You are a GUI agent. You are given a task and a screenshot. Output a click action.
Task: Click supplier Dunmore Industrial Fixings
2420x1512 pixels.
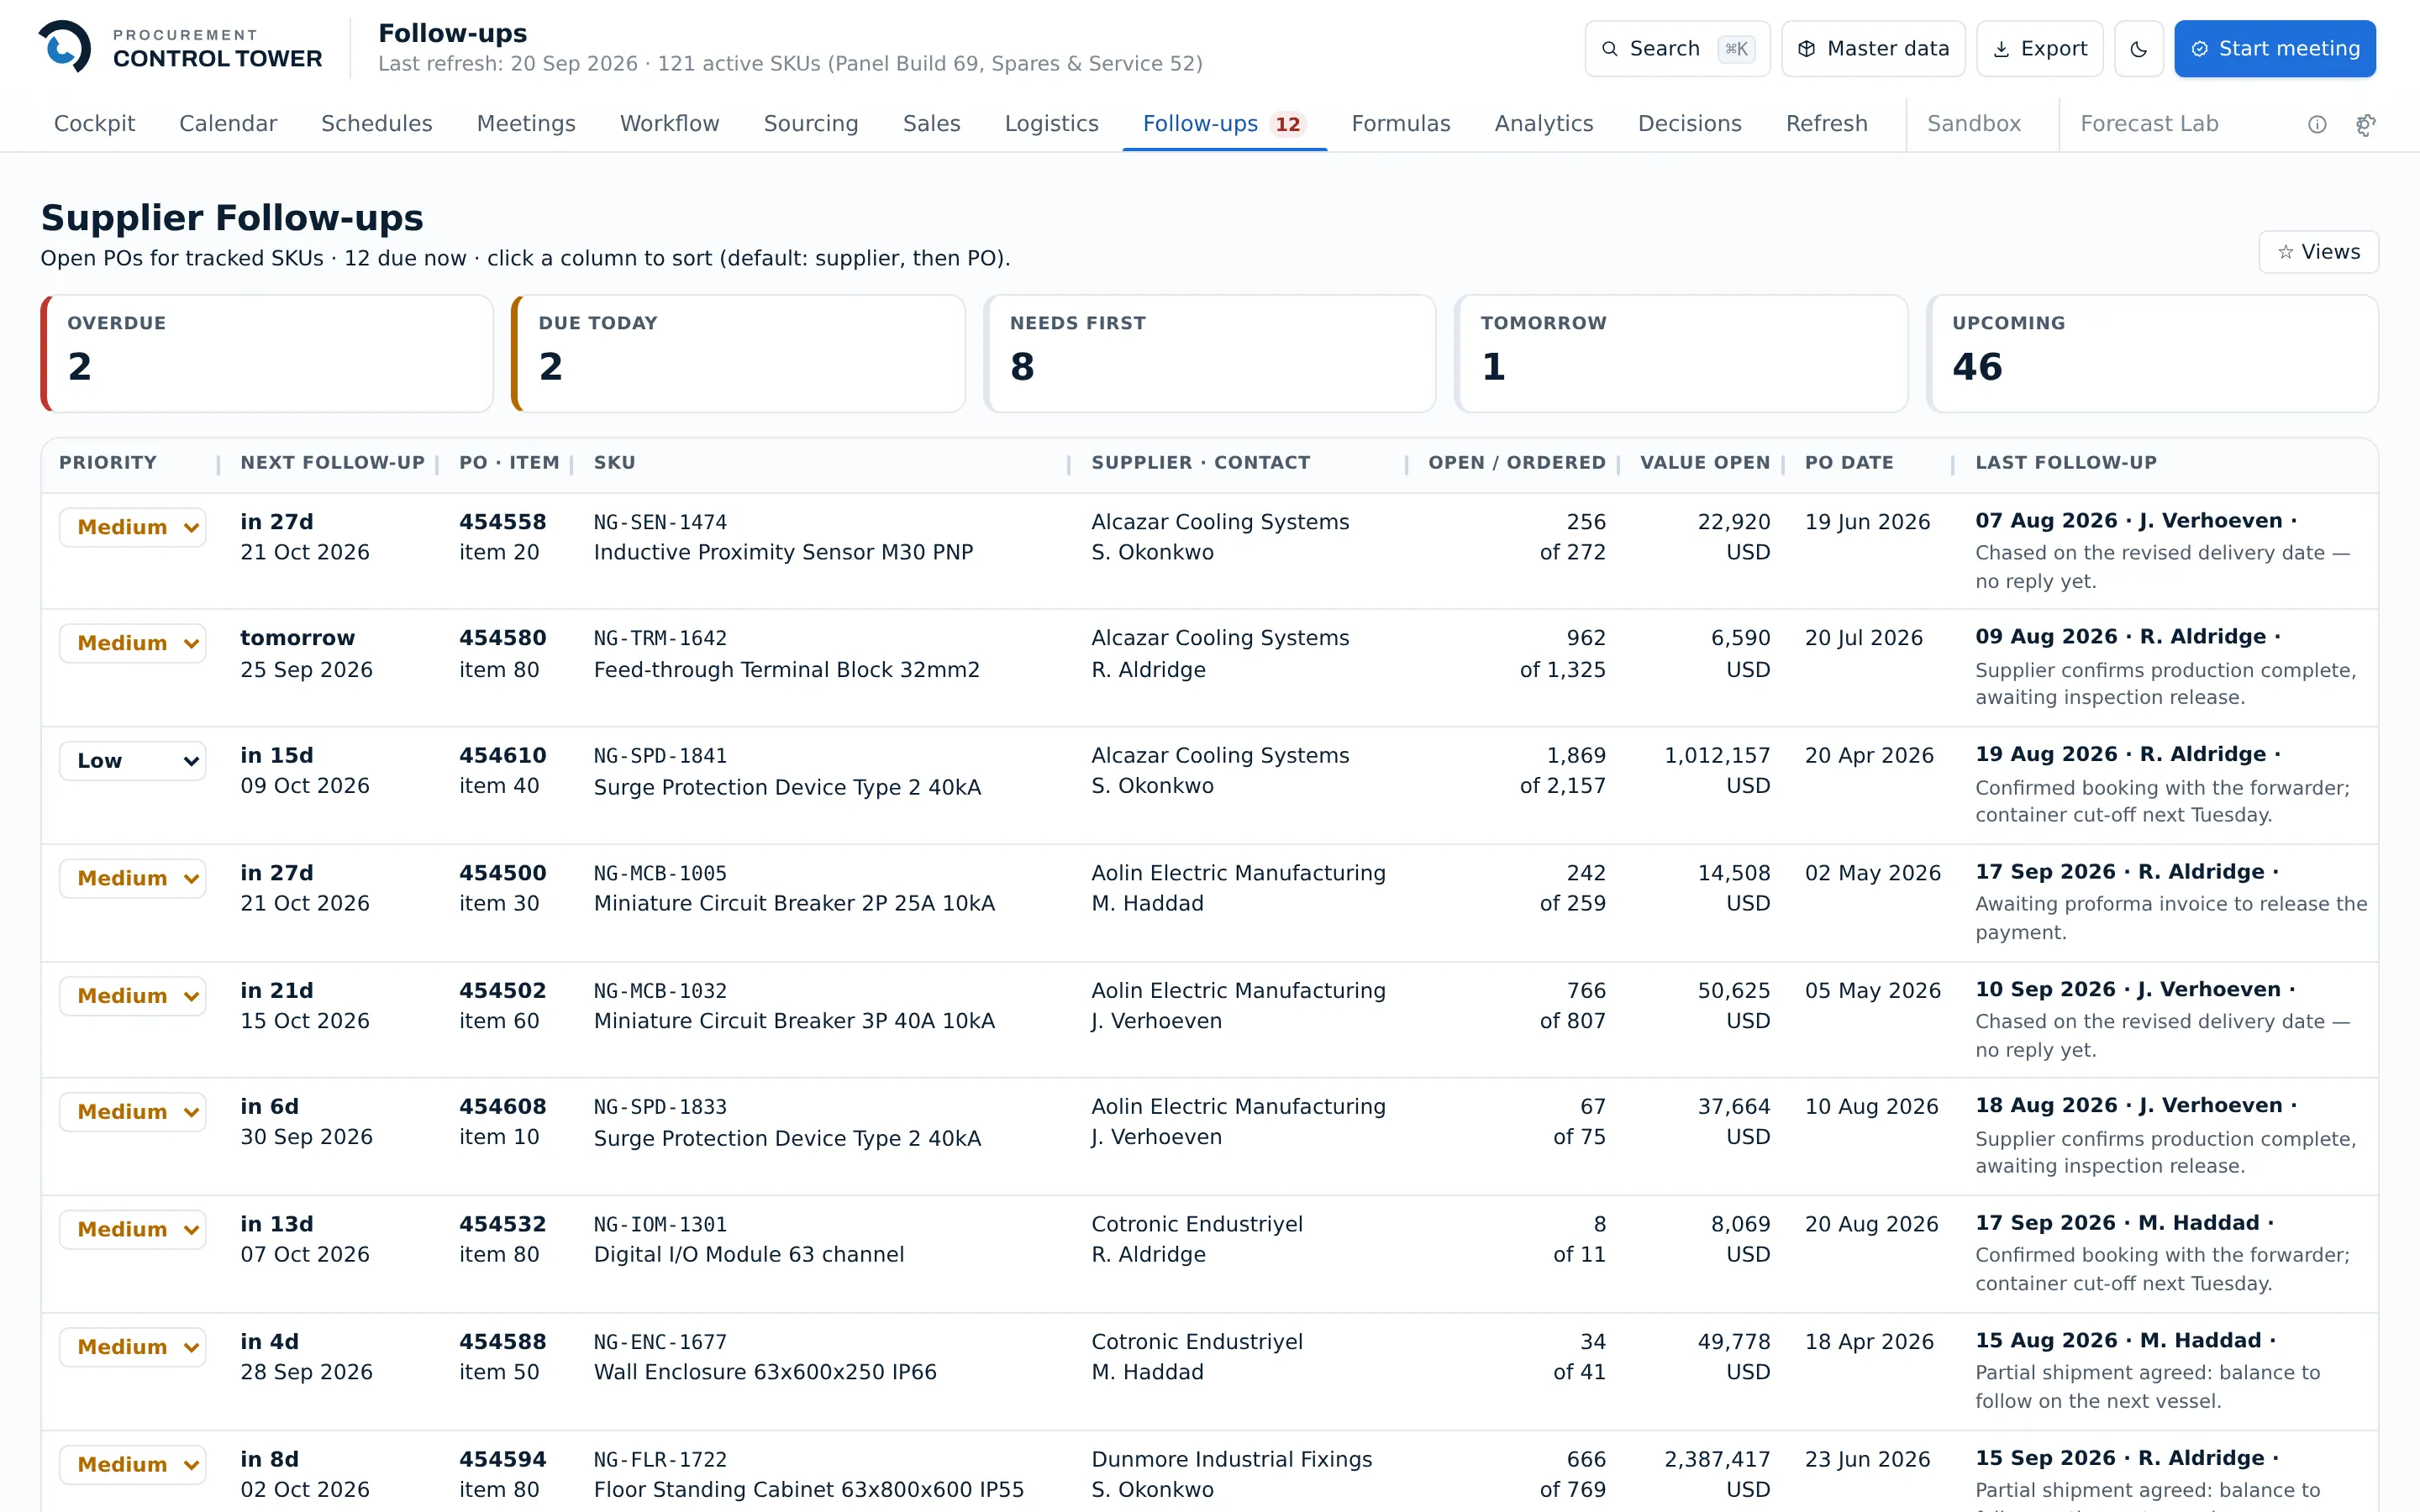pos(1231,1459)
